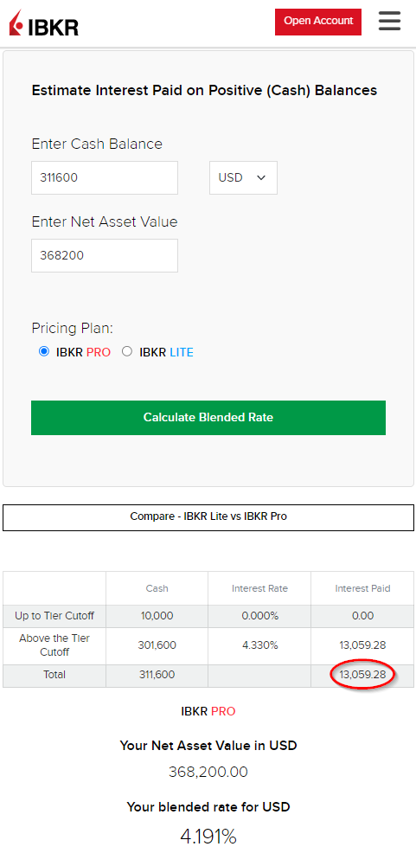This screenshot has height=853, width=416.
Task: Click the Open Account button
Action: tap(318, 22)
